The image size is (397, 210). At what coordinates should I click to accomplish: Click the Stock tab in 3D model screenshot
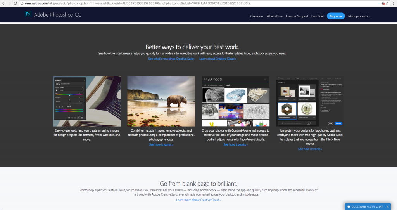228,85
